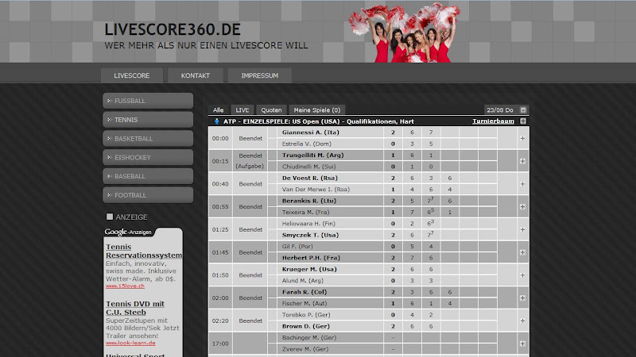Screen dimensions: 636x357
Task: Select player Zverev M. (Ger)
Action: tap(305, 349)
